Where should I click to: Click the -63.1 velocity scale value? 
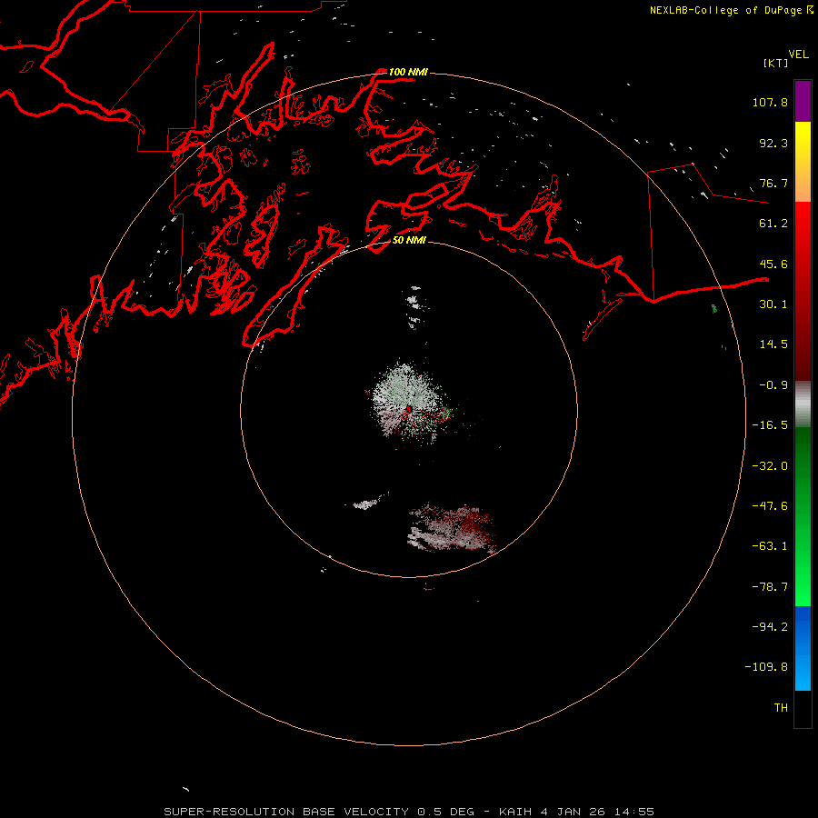[770, 546]
